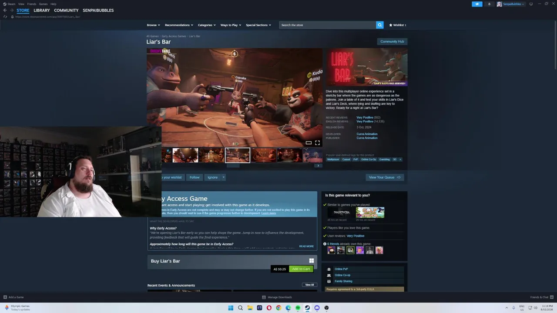Open the View menu
The width and height of the screenshot is (557, 313).
(x=21, y=4)
